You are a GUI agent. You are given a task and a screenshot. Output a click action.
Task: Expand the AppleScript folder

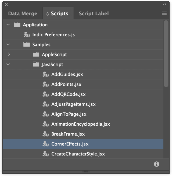pyautogui.click(x=9, y=54)
